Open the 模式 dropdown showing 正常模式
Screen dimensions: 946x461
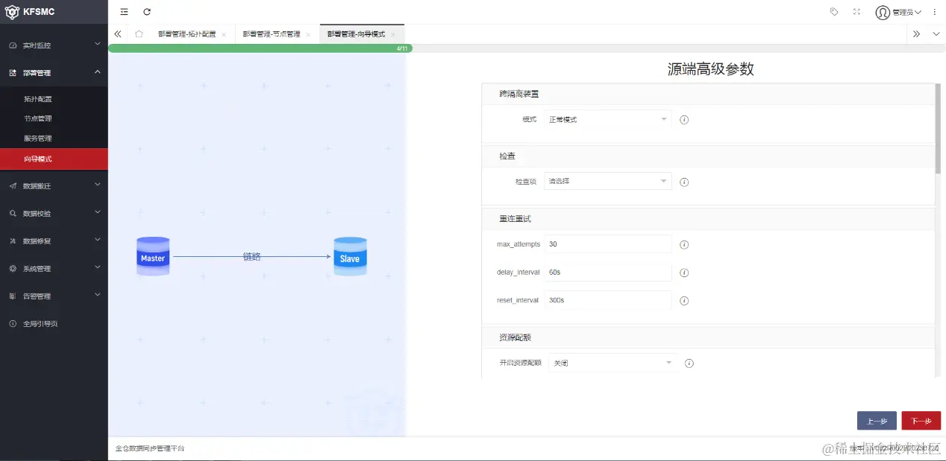(607, 119)
